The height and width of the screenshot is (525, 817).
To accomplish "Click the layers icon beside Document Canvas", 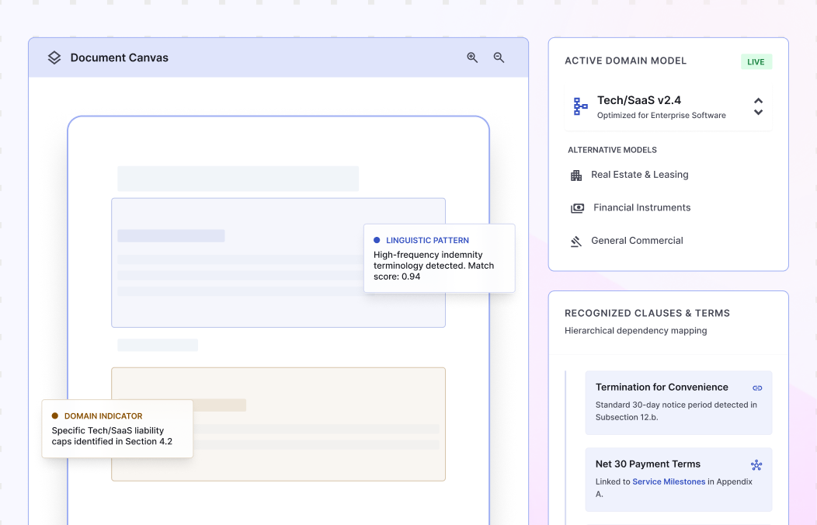I will point(54,57).
